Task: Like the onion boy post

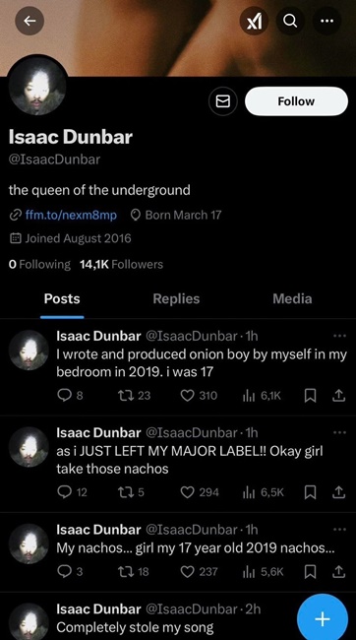Action: tap(199, 395)
